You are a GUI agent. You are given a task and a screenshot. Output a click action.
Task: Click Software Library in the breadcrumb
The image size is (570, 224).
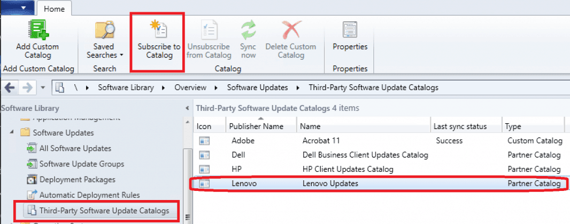[126, 87]
